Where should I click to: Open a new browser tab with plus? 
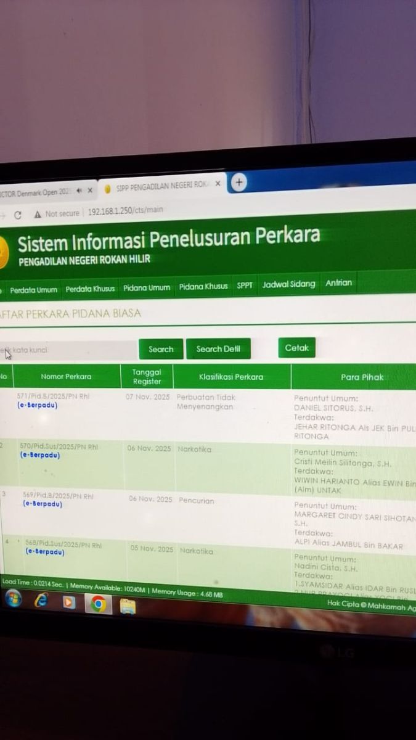pyautogui.click(x=238, y=182)
